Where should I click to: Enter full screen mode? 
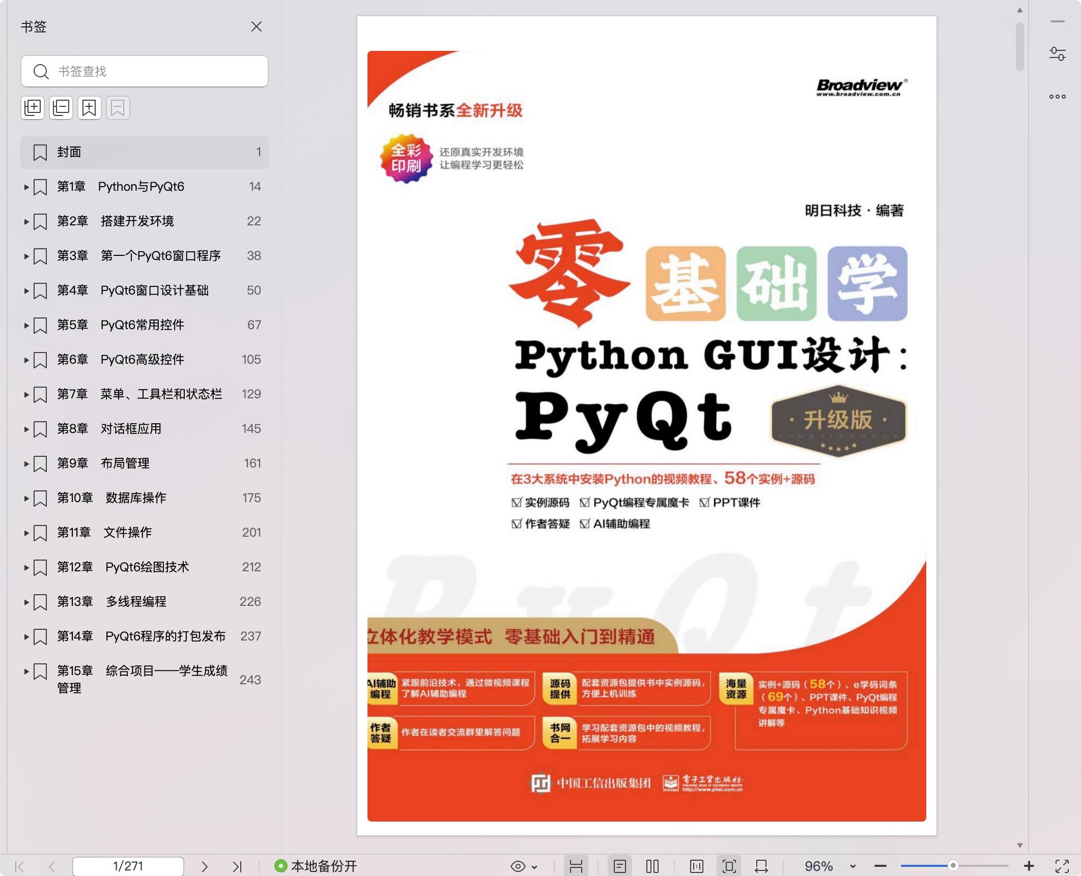click(1062, 866)
